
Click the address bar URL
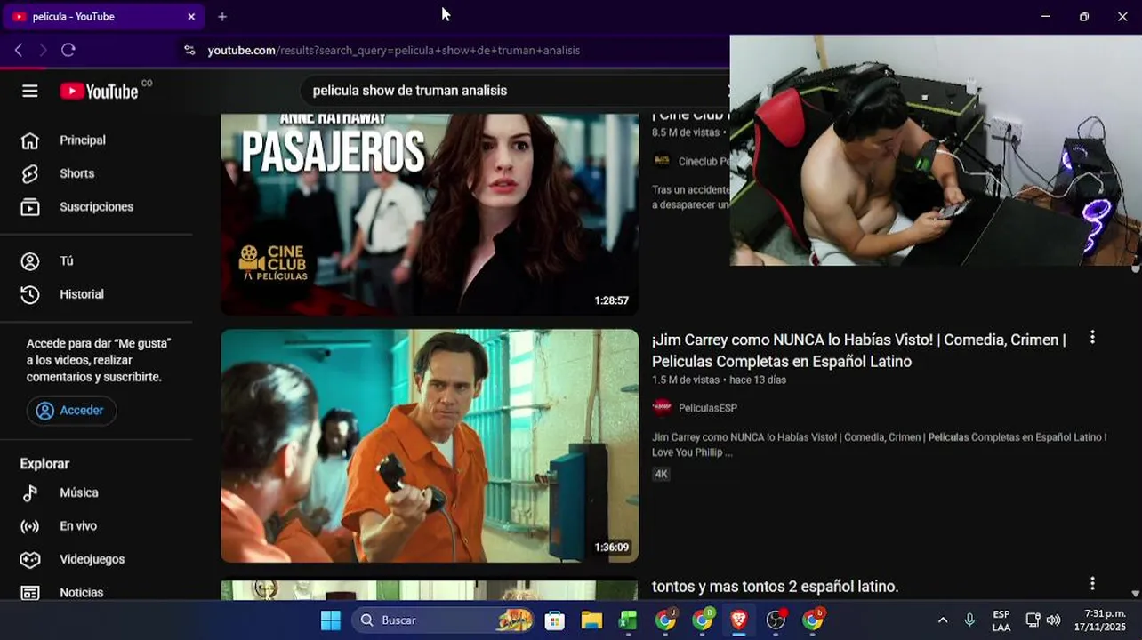[x=394, y=51]
